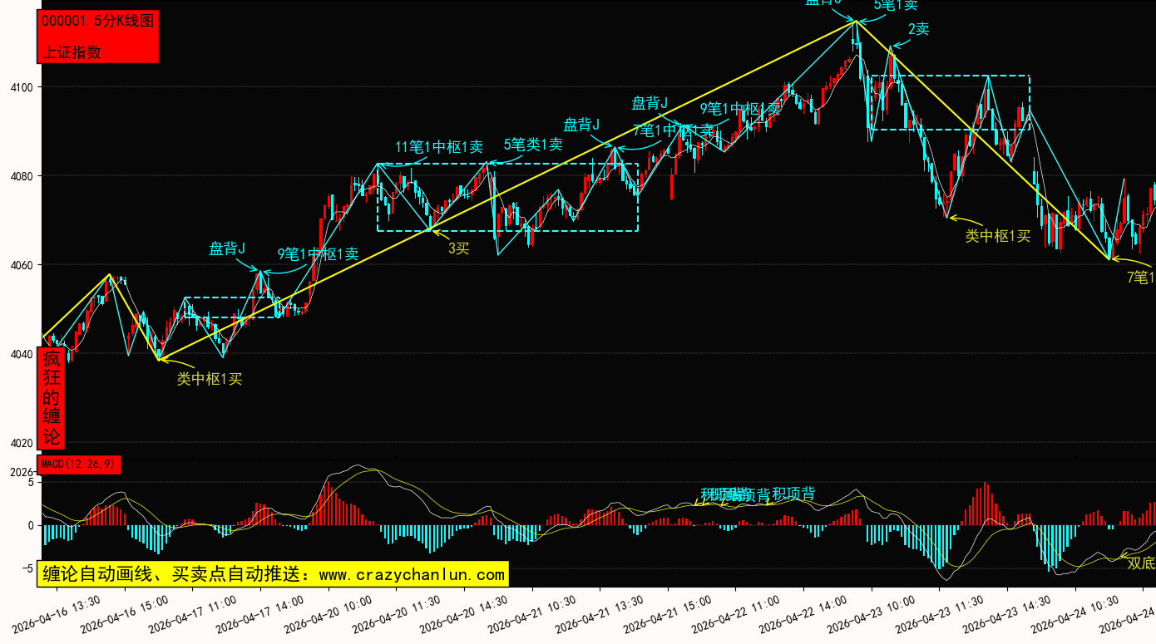Select the 上证指数 index name label

tap(72, 52)
